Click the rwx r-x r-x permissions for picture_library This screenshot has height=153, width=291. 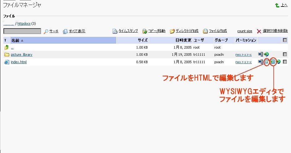[243, 55]
